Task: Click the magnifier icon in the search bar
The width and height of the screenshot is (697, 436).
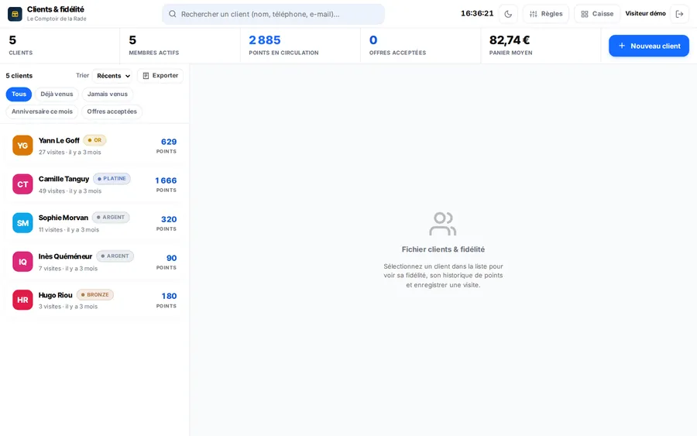Action: [x=173, y=14]
